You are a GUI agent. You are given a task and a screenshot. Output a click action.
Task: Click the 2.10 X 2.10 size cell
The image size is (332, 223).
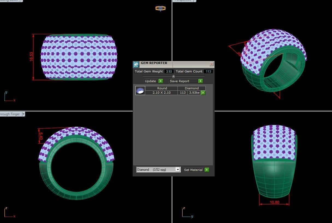[x=162, y=93]
